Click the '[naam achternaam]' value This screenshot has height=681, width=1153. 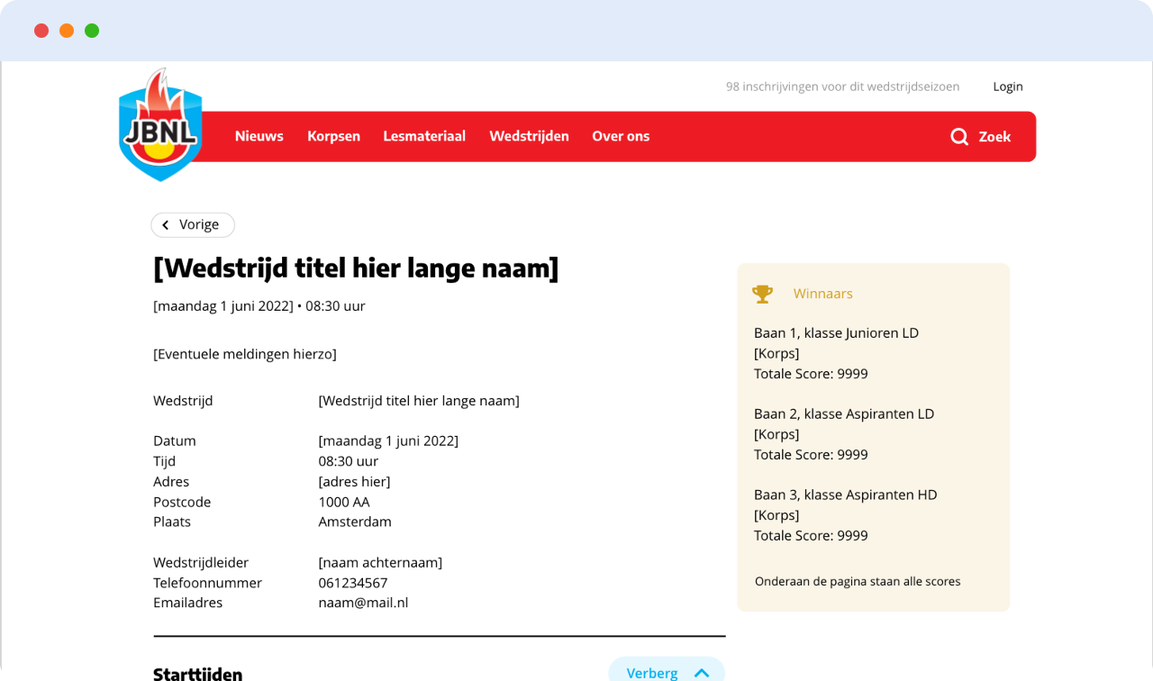point(380,563)
